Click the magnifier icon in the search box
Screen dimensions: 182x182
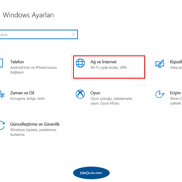73,35
